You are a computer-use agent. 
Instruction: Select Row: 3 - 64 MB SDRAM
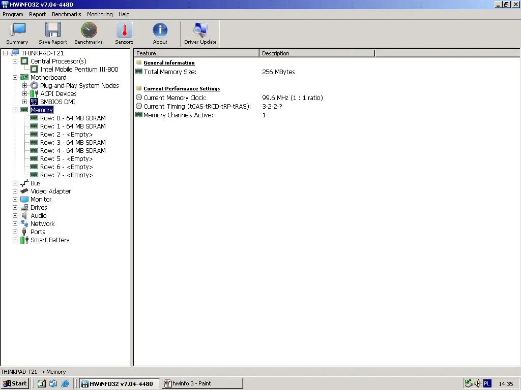[x=73, y=142]
